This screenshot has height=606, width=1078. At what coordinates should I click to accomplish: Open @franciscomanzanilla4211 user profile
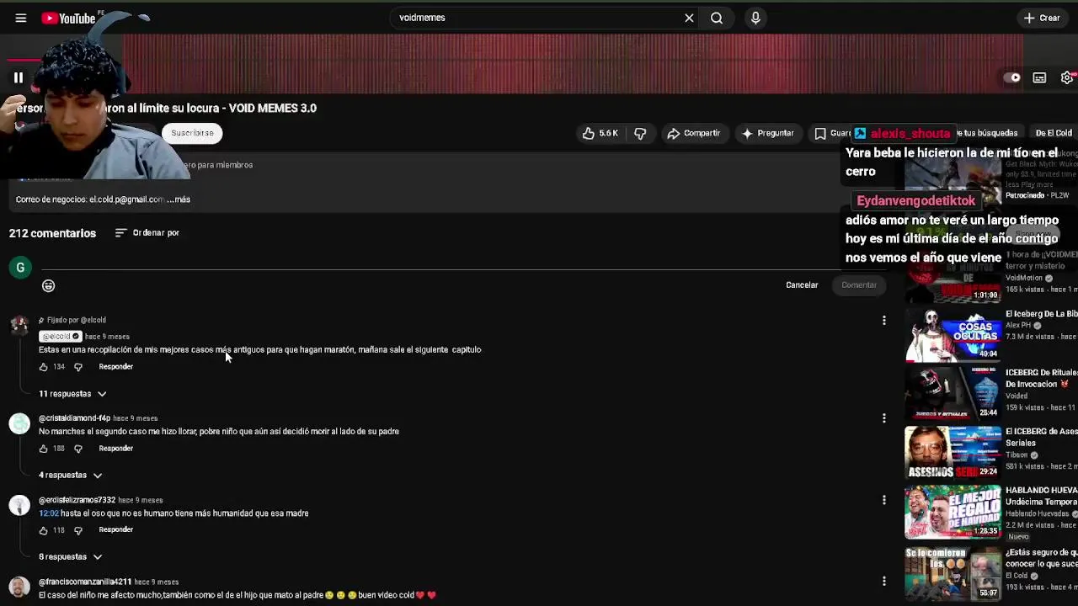85,582
